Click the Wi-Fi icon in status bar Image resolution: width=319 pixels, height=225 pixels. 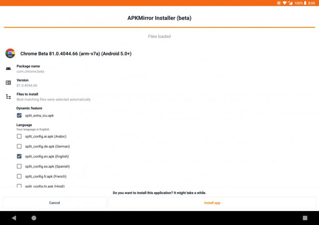[285, 3]
